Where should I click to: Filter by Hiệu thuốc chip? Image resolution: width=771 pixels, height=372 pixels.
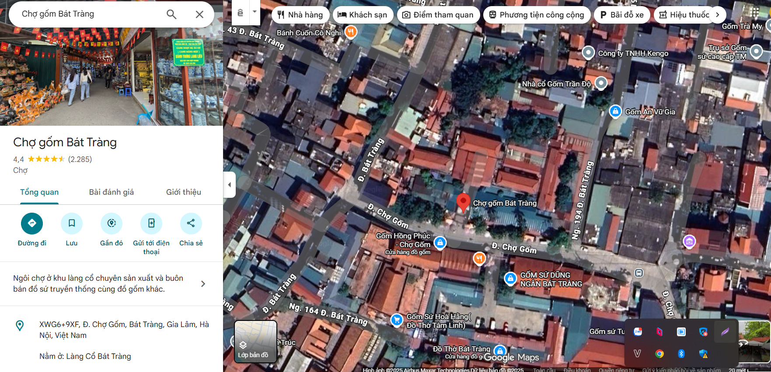tap(685, 15)
